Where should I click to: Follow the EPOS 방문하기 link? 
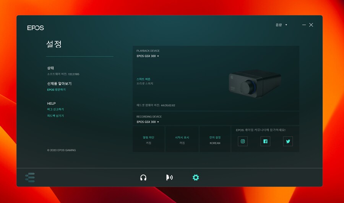tap(57, 90)
